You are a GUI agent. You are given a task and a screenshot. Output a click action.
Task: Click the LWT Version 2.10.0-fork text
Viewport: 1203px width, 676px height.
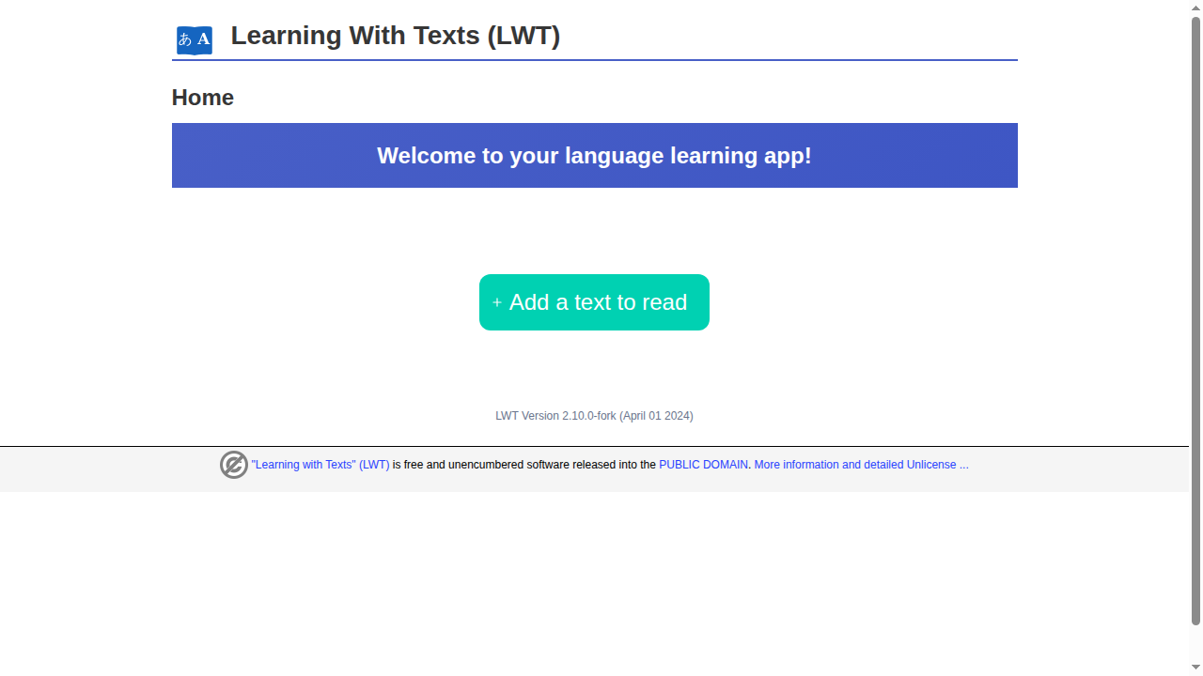point(594,416)
